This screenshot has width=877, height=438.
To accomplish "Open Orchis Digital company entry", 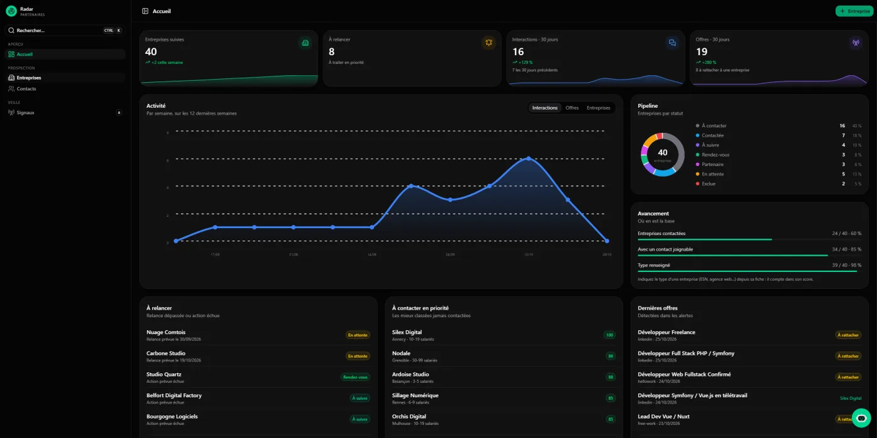I will pos(504,419).
